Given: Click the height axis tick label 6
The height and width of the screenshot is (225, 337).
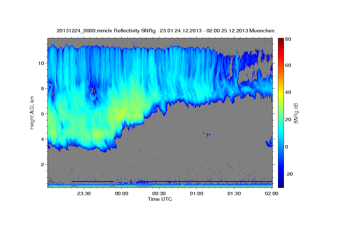Looking at the screenshot, I should pos(43,114).
